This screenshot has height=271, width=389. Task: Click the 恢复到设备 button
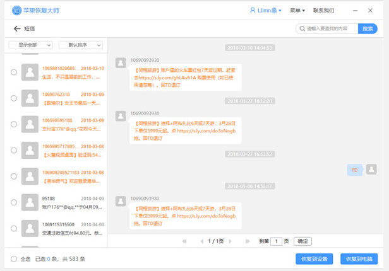tap(314, 259)
